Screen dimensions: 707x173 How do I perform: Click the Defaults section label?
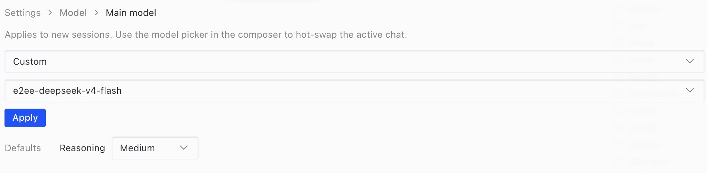tap(23, 148)
